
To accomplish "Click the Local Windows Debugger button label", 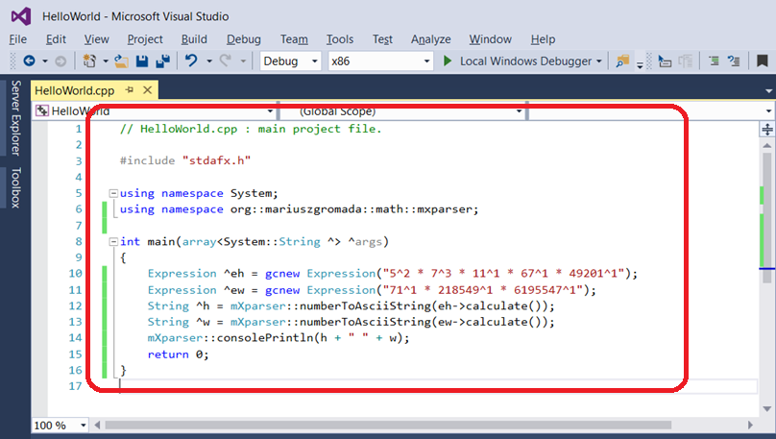I will click(525, 61).
